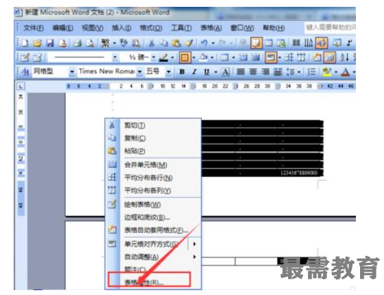Expand the Undo history dropdown arrow
Image resolution: width=384 pixels, height=295 pixels.
click(213, 43)
